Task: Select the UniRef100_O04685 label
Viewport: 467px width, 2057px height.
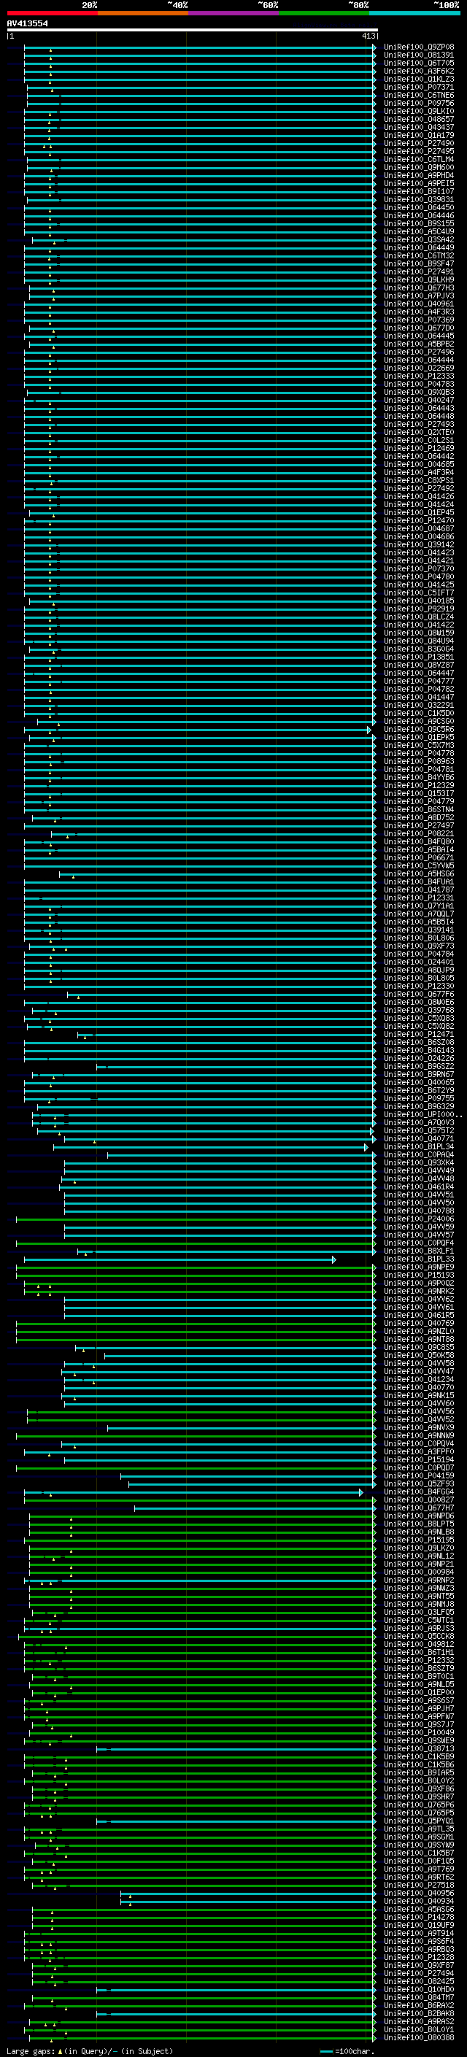Action: tap(418, 464)
